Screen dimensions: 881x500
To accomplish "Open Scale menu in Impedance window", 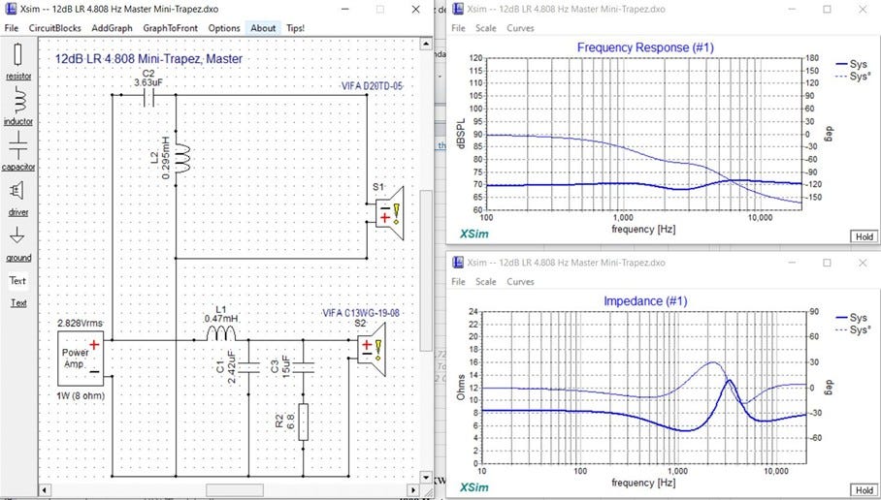I will coord(486,282).
